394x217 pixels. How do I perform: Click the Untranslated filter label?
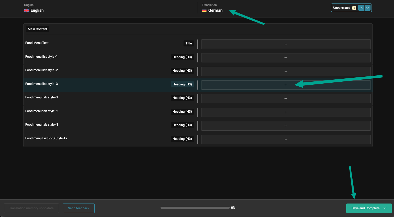[x=342, y=8]
